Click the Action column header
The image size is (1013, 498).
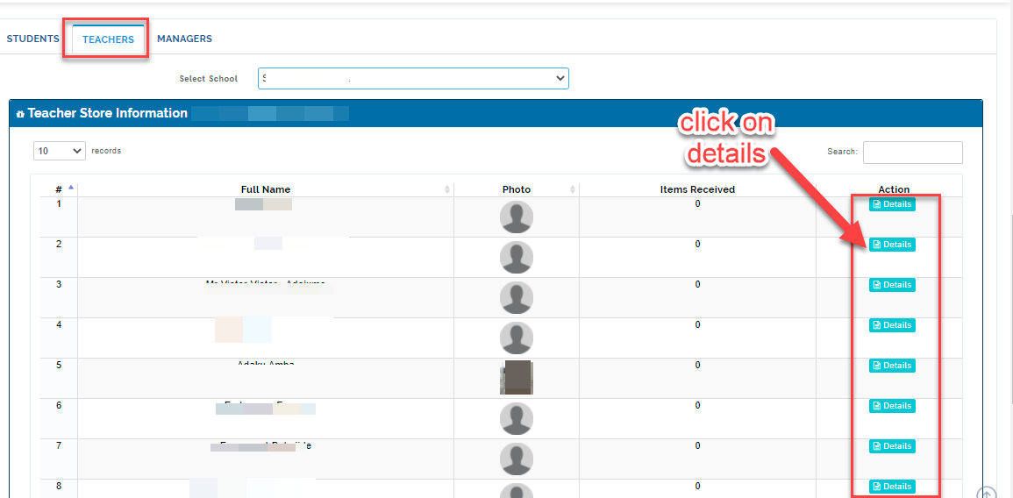(x=894, y=189)
